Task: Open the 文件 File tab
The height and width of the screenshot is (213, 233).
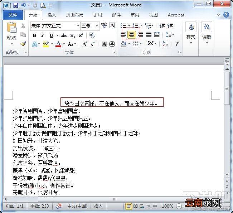Action: point(13,15)
